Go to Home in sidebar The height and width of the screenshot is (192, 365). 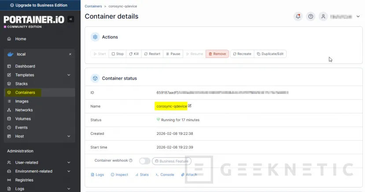[x=21, y=39]
